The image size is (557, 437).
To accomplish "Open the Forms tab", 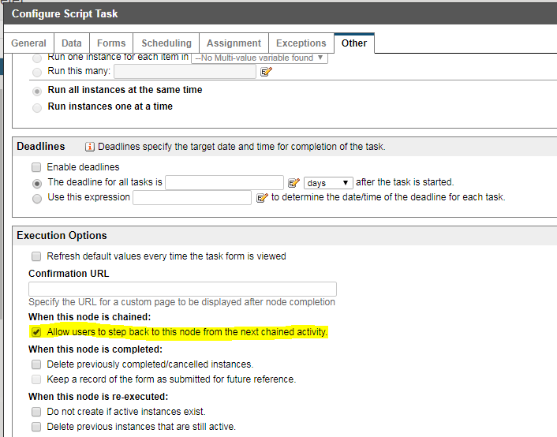I will 111,43.
